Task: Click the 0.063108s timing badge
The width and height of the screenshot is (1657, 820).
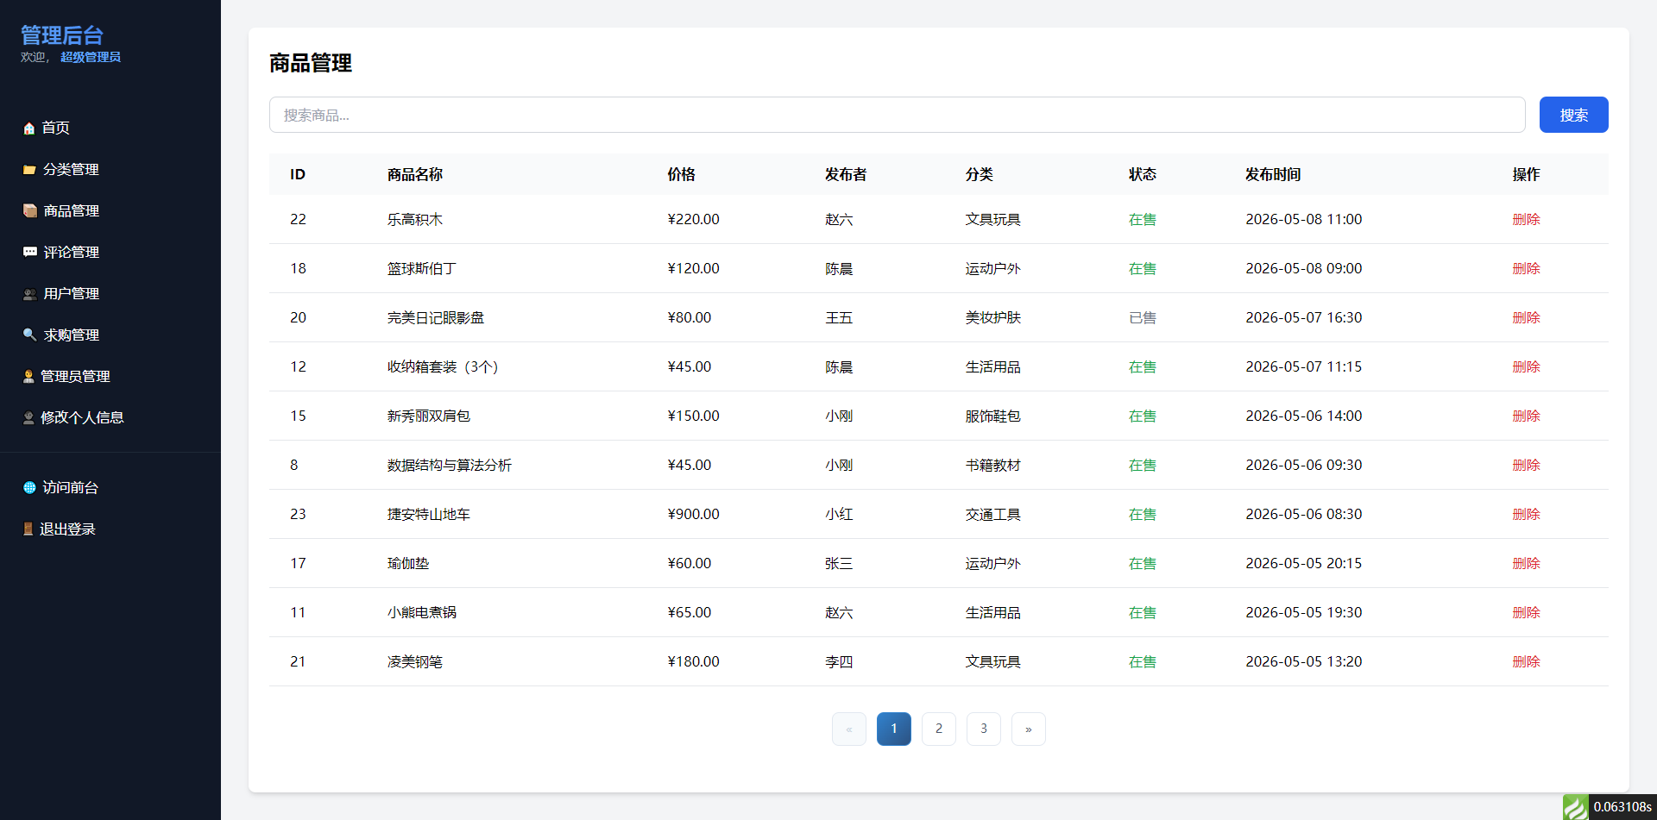Action: pos(1622,807)
